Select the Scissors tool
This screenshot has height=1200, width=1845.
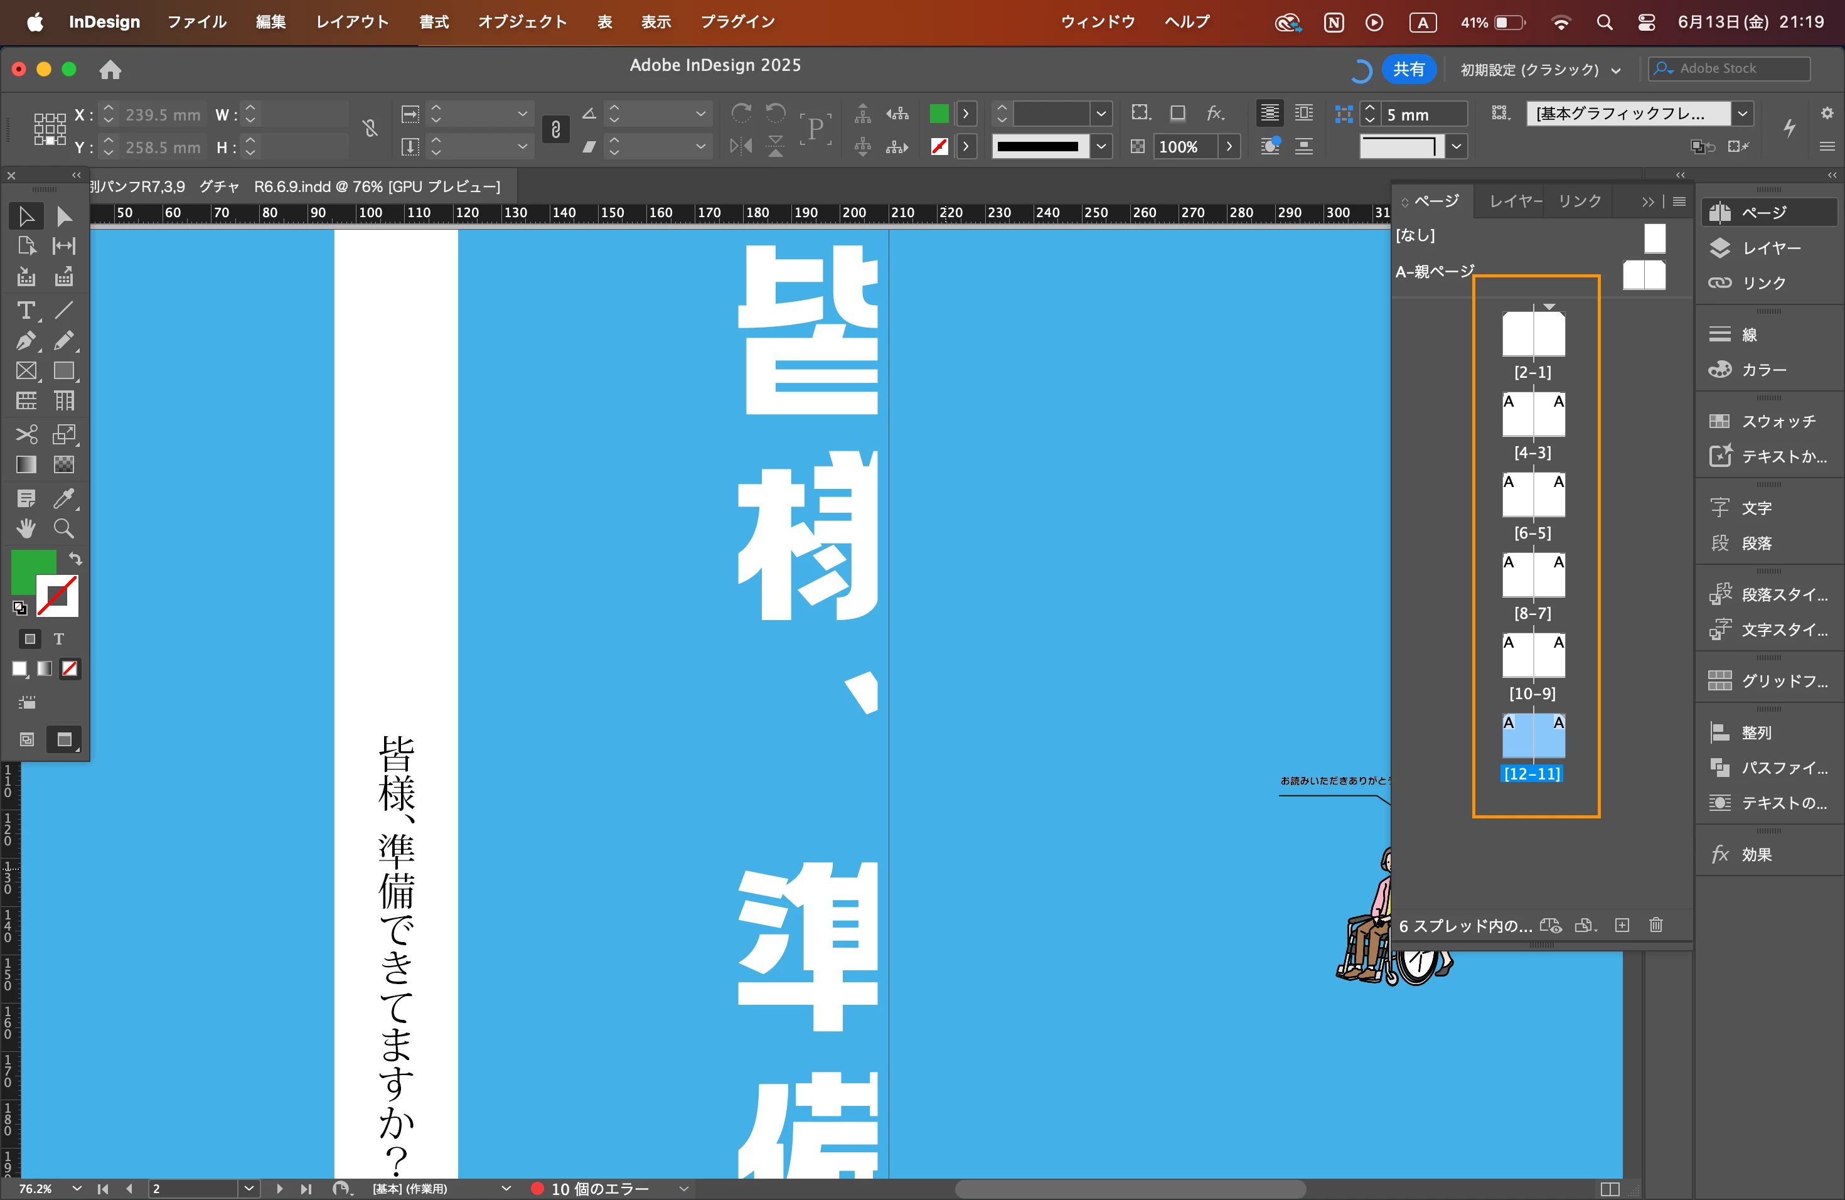(x=26, y=433)
